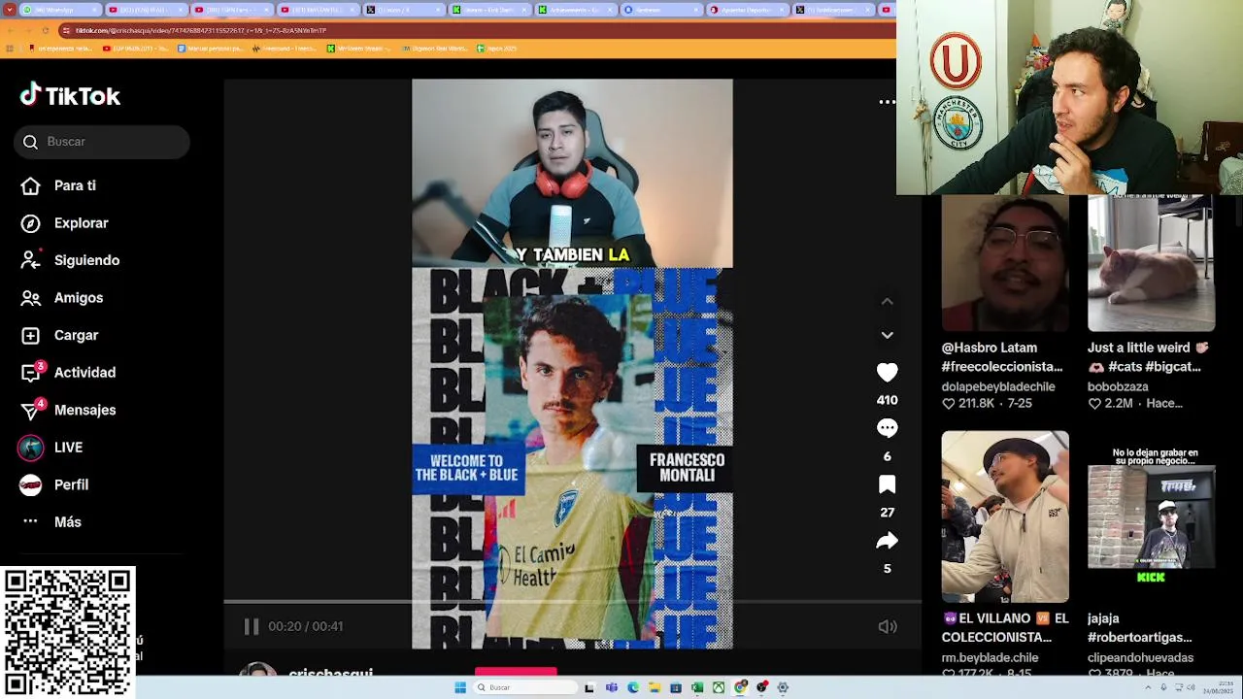1243x699 pixels.
Task: Open the Amigos section
Action: pyautogui.click(x=78, y=298)
